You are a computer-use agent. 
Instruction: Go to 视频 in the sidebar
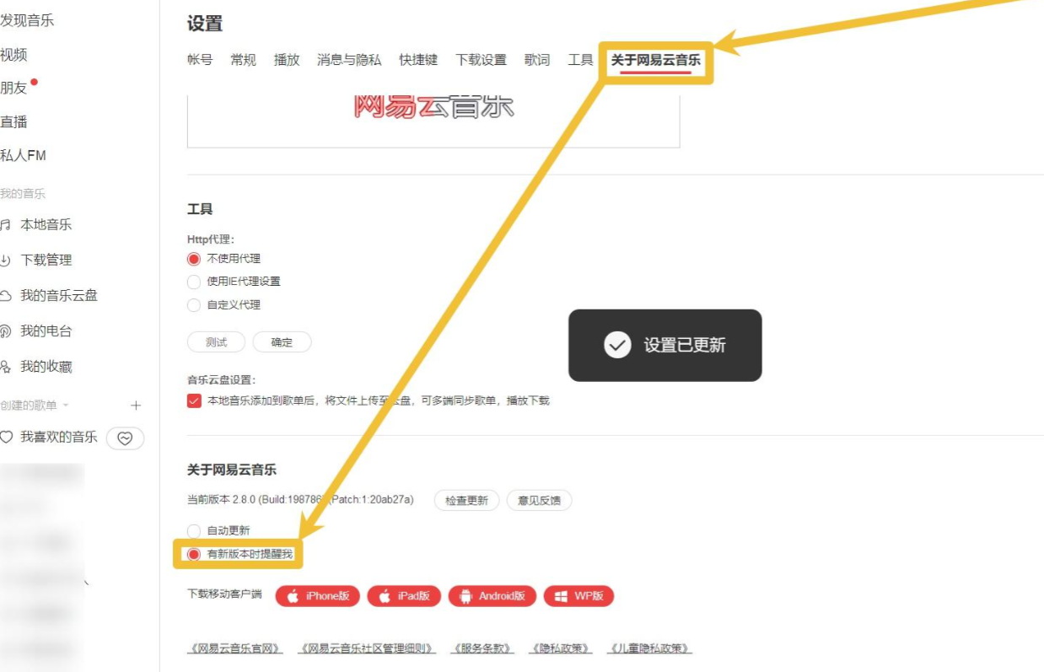click(13, 55)
